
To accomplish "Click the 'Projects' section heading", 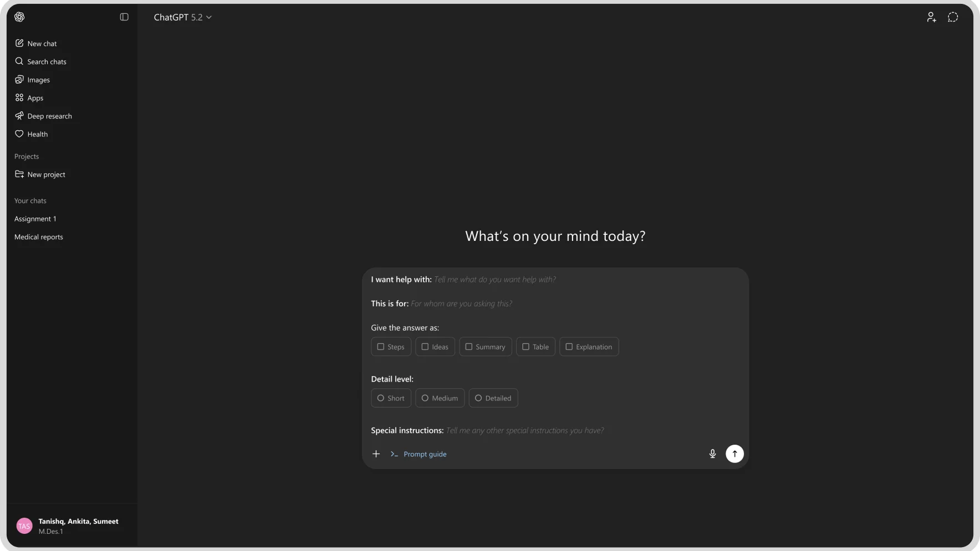I will [27, 157].
